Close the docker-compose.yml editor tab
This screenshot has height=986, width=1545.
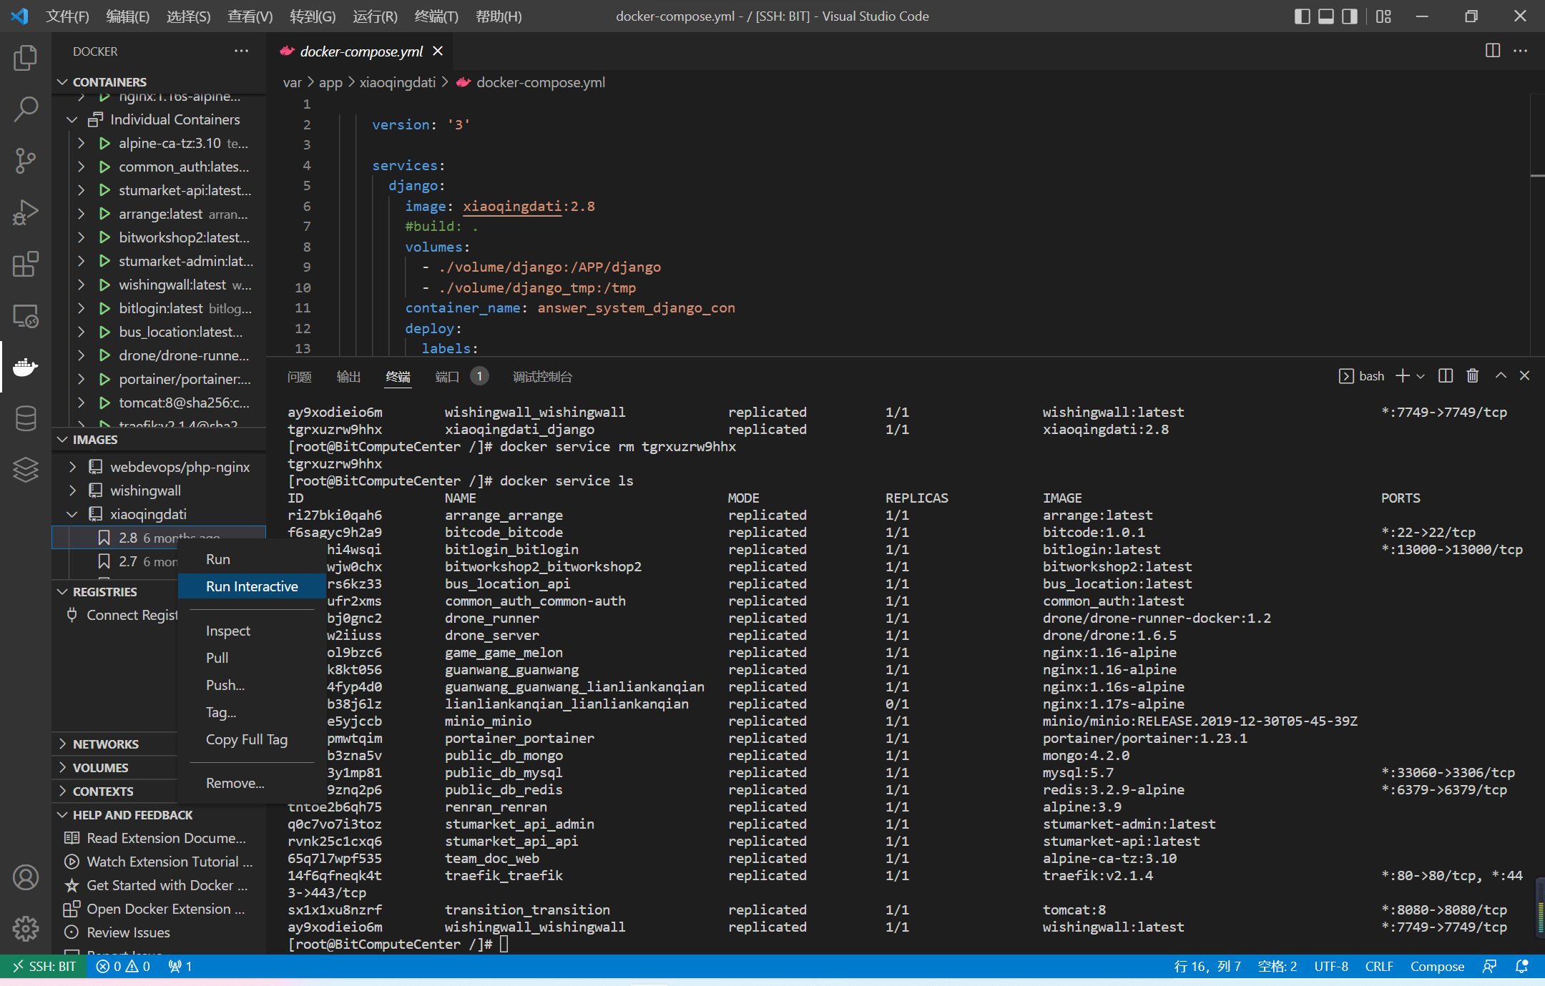click(438, 51)
